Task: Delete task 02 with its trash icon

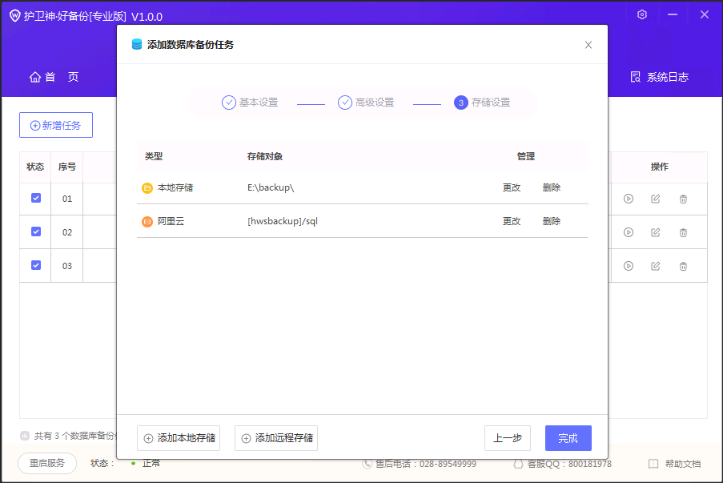Action: pos(683,232)
